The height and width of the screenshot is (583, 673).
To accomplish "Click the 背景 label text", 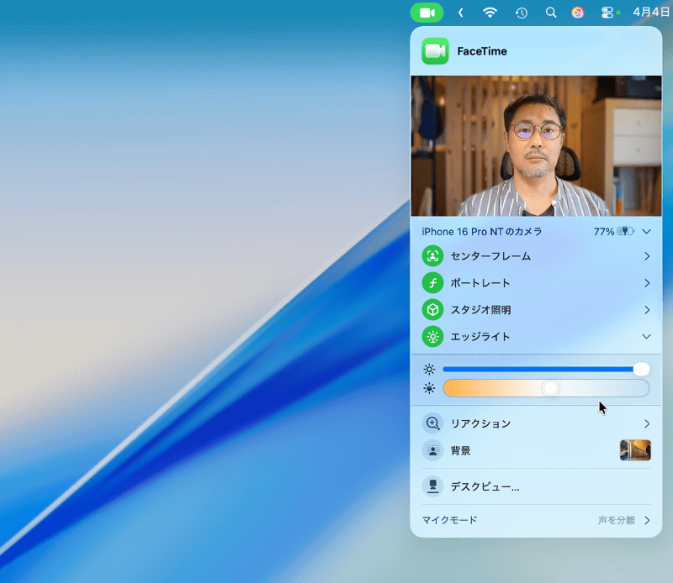I will tap(460, 450).
